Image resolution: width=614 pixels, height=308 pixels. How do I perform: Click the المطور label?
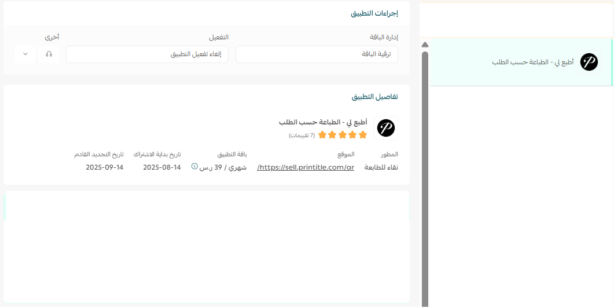point(389,155)
